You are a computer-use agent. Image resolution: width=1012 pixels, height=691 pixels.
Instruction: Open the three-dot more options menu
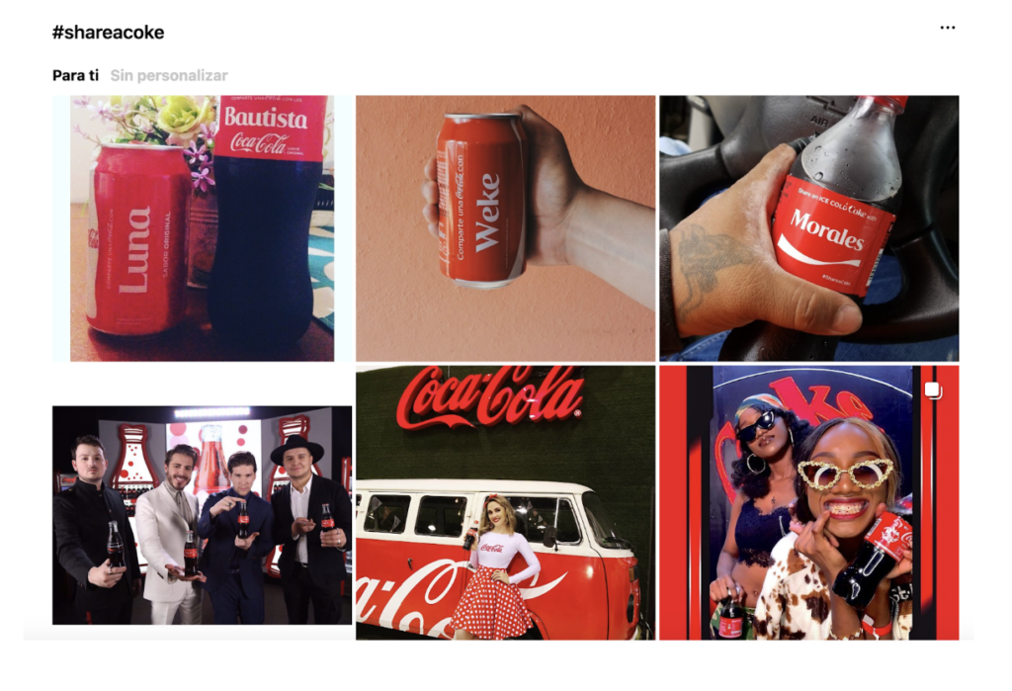tap(947, 28)
